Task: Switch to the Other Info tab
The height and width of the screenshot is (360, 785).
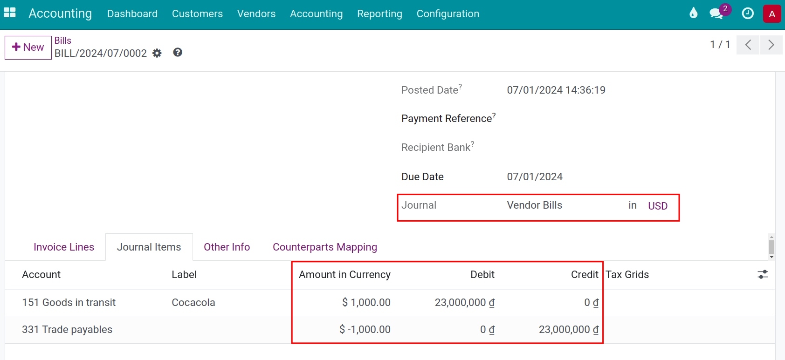Action: [x=227, y=247]
